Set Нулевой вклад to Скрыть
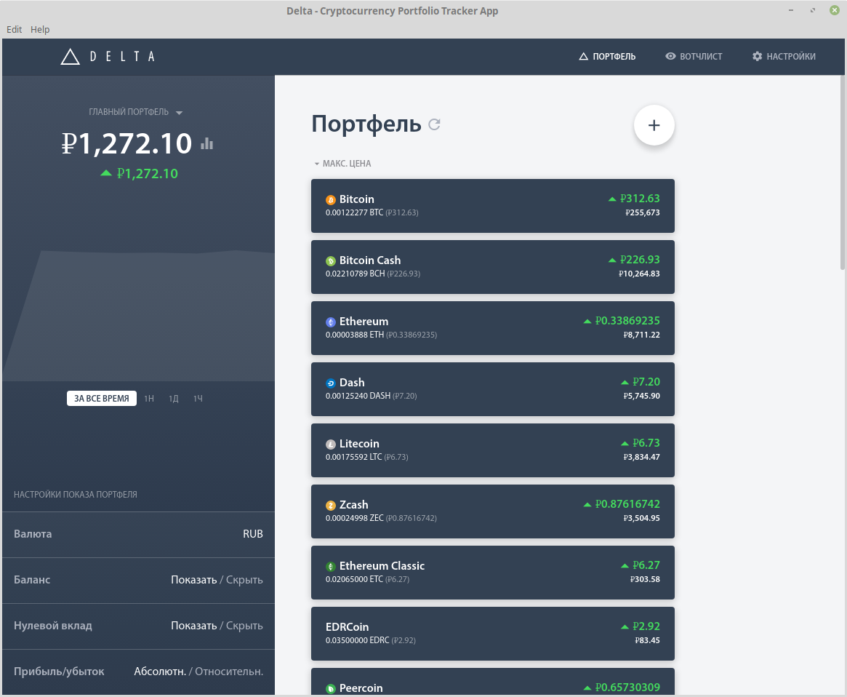The width and height of the screenshot is (847, 697). [244, 626]
